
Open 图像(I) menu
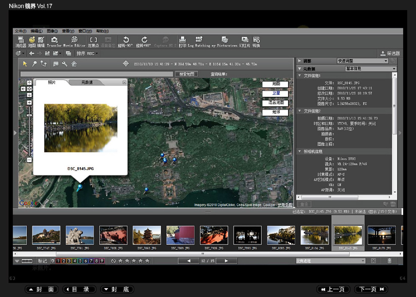[x=52, y=31]
